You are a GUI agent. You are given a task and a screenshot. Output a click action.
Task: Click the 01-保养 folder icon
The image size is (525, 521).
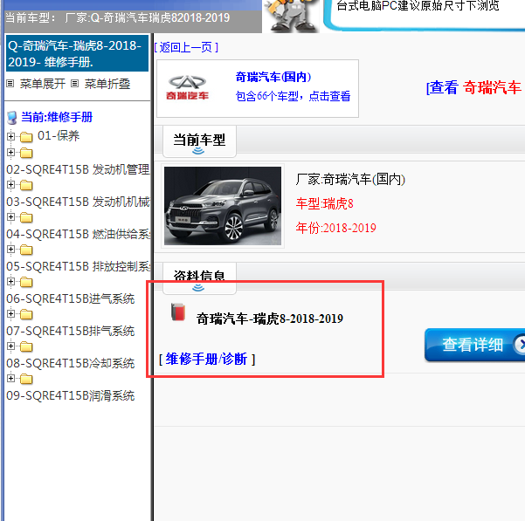click(26, 137)
